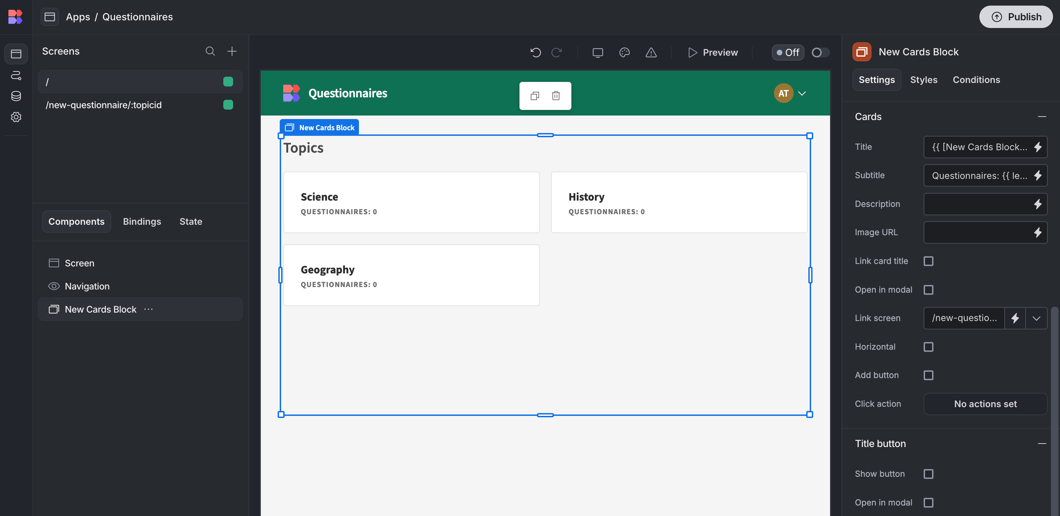1060x516 pixels.
Task: Switch to the Settings tab
Action: [876, 80]
